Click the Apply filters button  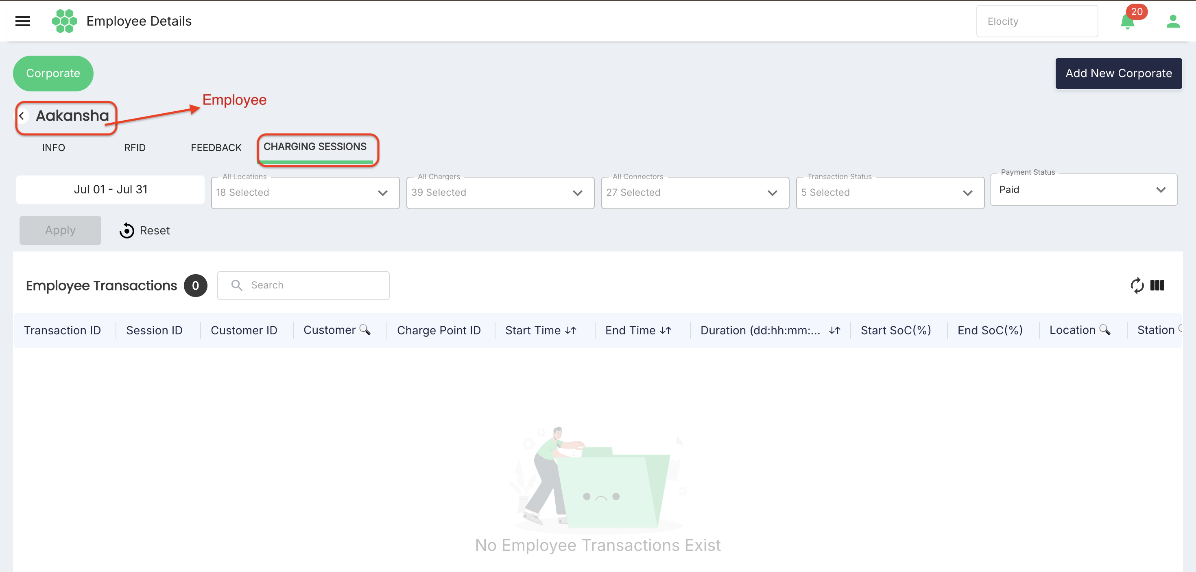click(x=60, y=230)
